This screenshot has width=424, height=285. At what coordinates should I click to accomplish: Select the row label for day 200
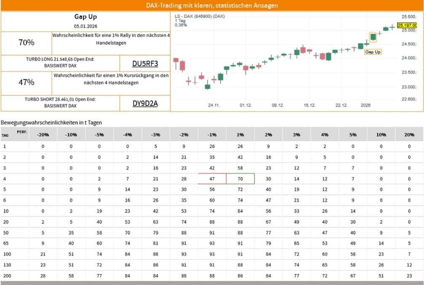(x=5, y=275)
